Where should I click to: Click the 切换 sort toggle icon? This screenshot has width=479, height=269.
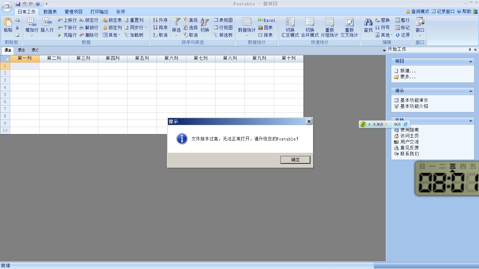click(205, 22)
